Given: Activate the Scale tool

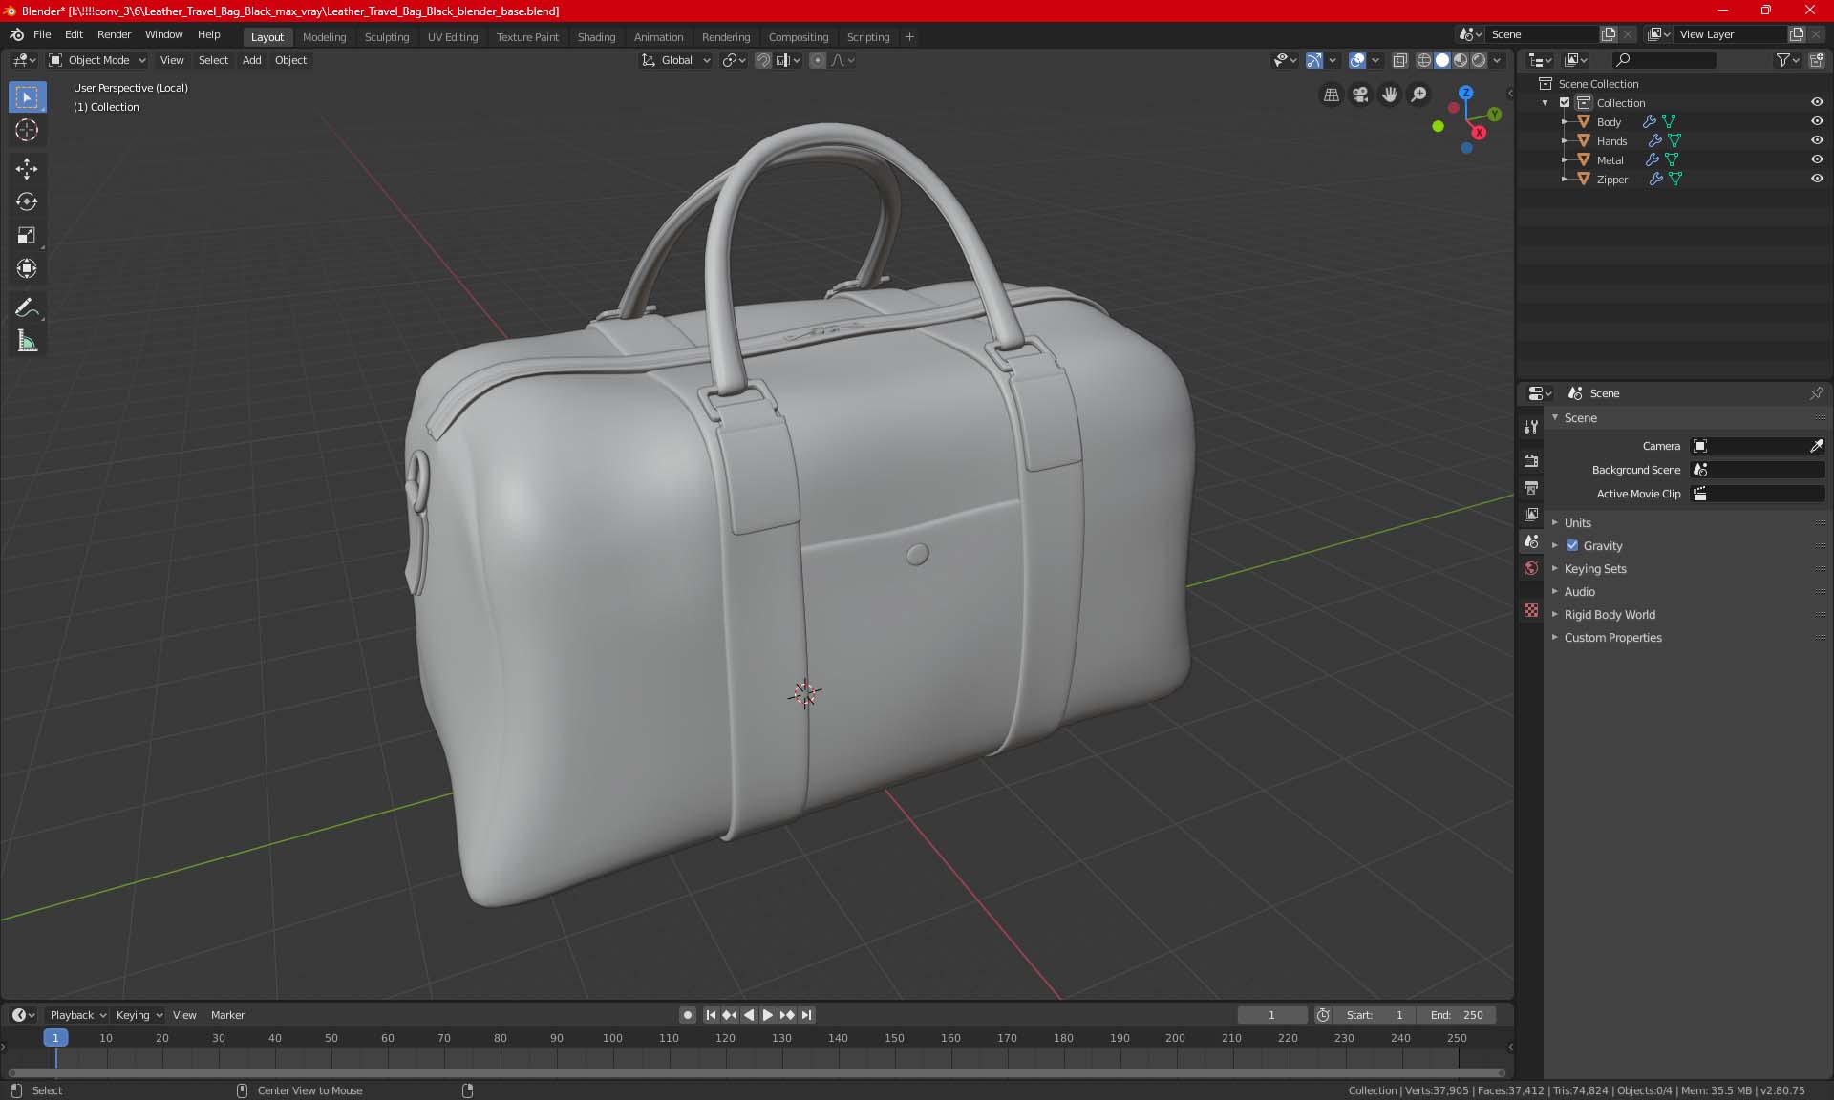Looking at the screenshot, I should (x=27, y=236).
